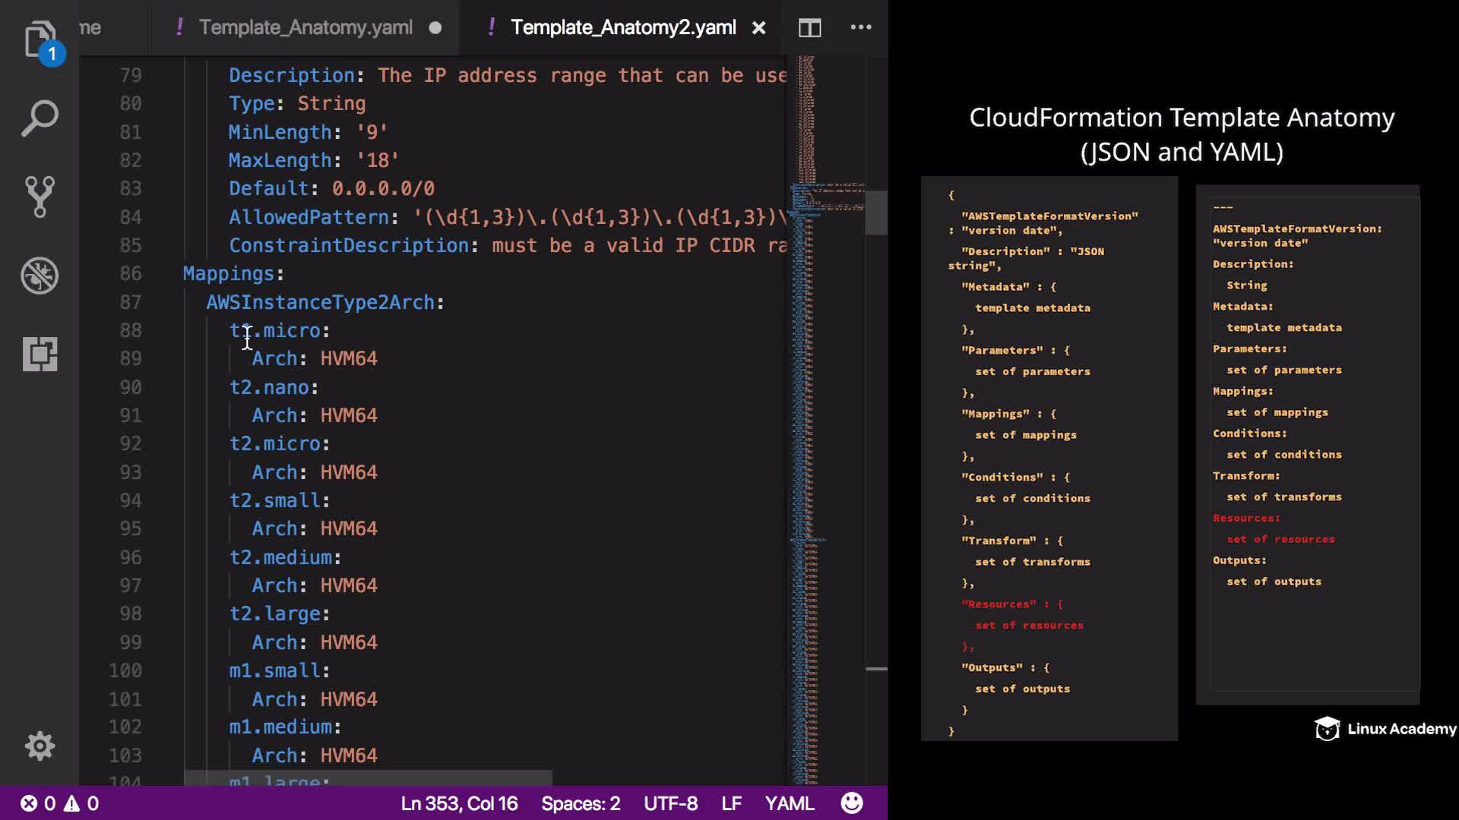The height and width of the screenshot is (820, 1459).
Task: Open the YAML language mode selector
Action: click(790, 803)
